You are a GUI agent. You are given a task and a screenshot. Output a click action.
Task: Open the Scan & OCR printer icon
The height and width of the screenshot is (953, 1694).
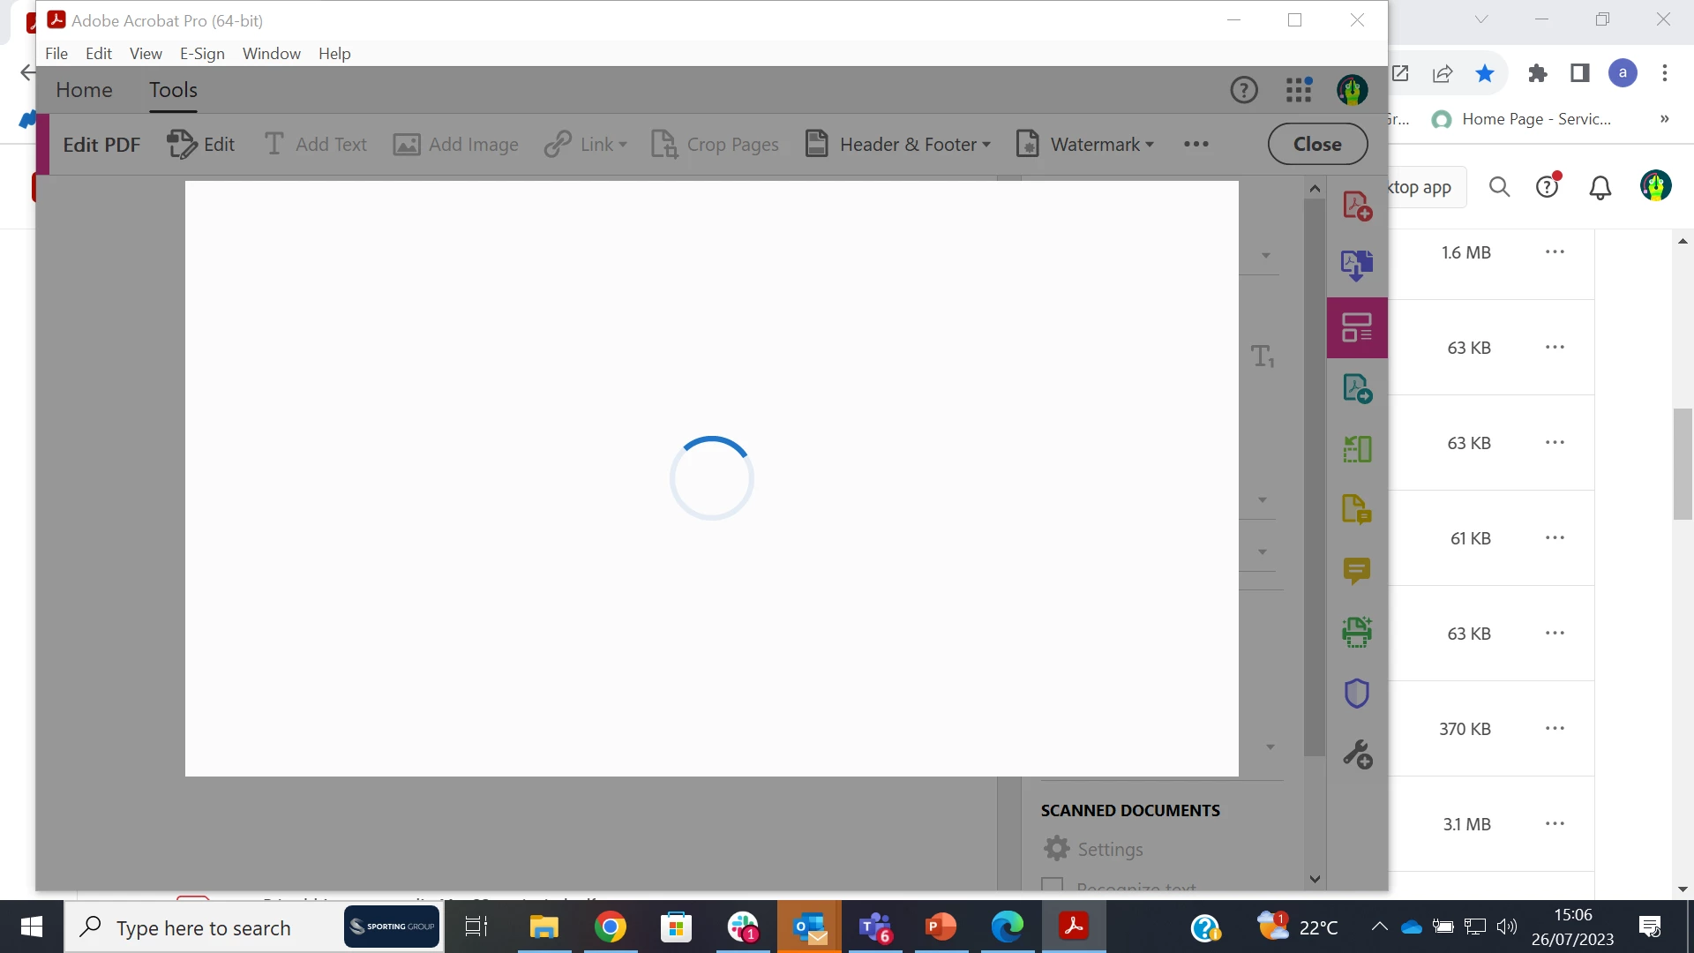pos(1357,632)
